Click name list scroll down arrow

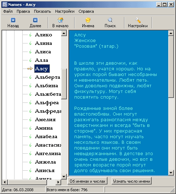(x=64, y=177)
